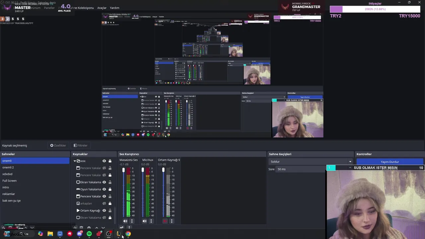Open Ortam Kaynağı 9 three-dot options menu
425x239 pixels.
(x=171, y=221)
